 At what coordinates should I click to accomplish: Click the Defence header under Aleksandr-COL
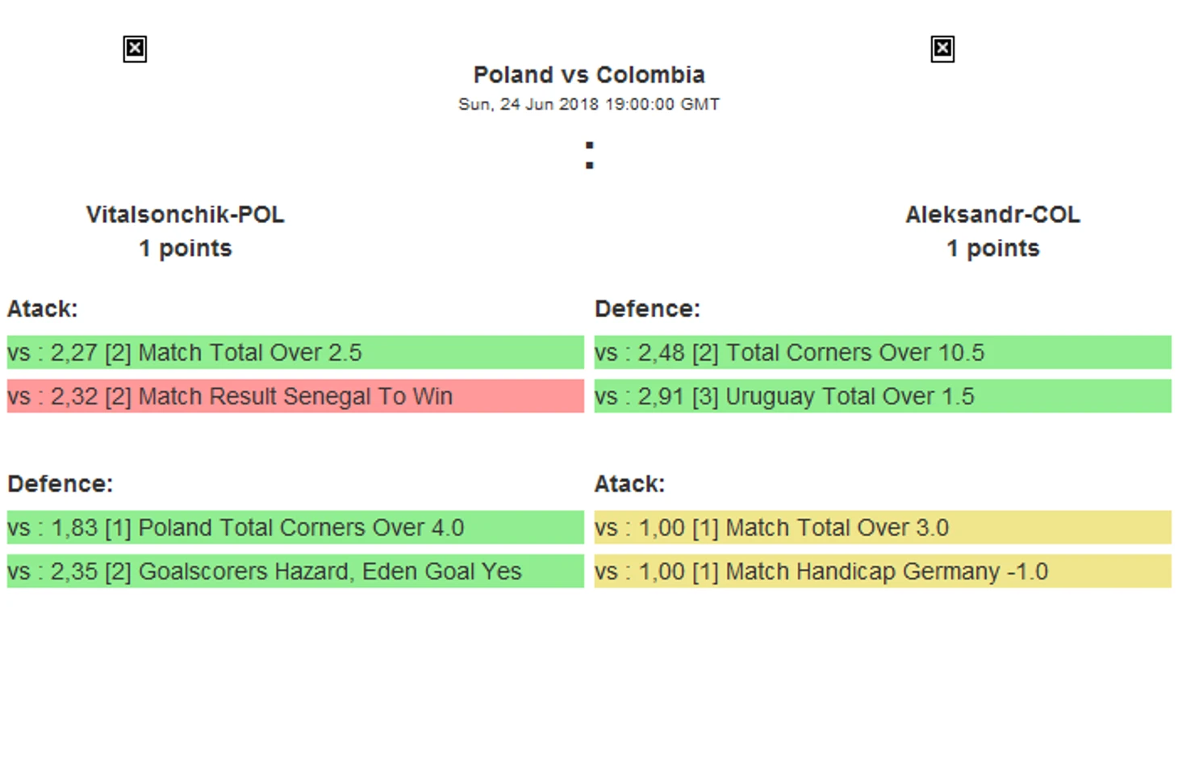(647, 309)
